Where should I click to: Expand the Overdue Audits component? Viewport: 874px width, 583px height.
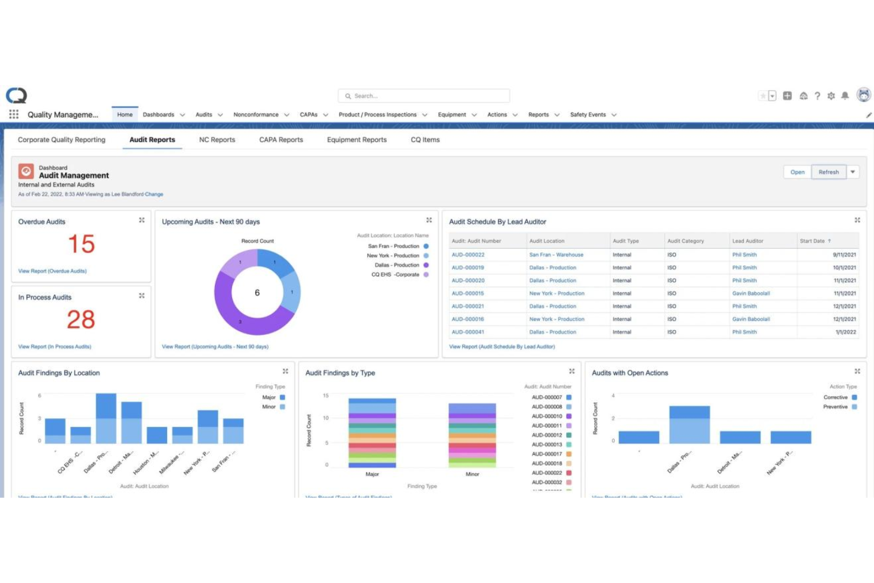point(142,220)
